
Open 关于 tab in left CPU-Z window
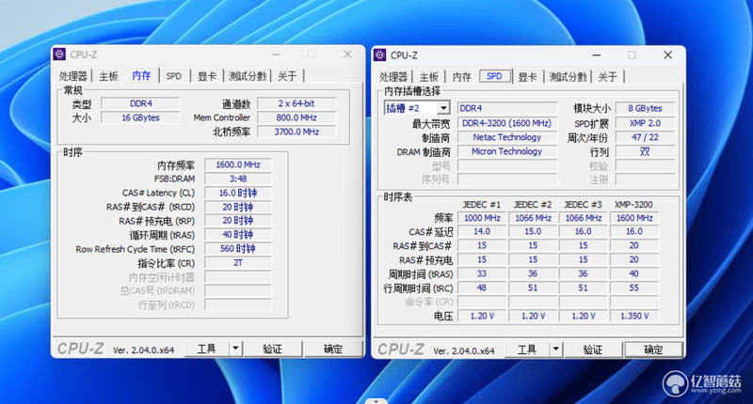tap(287, 76)
